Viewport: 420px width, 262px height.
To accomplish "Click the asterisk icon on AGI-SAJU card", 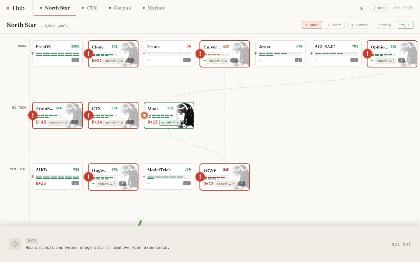I will click(x=311, y=53).
